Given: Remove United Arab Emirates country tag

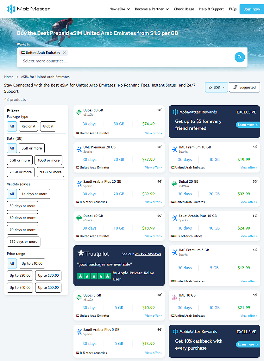Looking at the screenshot, I should click(x=64, y=53).
